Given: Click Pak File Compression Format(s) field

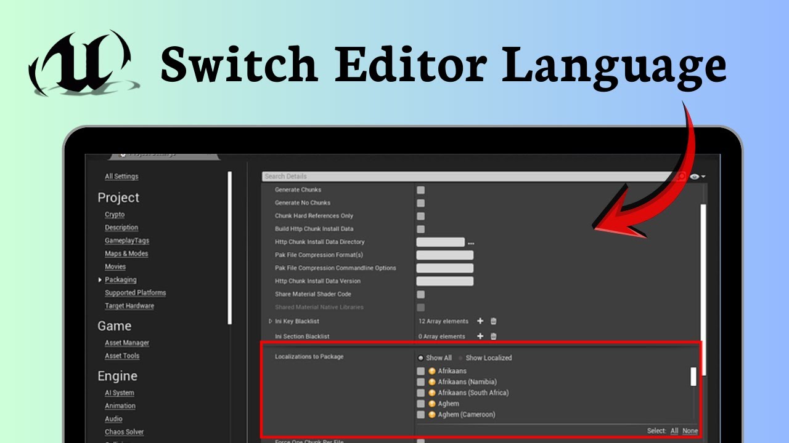Looking at the screenshot, I should click(x=445, y=255).
